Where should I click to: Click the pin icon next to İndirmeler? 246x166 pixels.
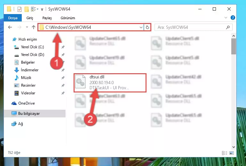63,70
